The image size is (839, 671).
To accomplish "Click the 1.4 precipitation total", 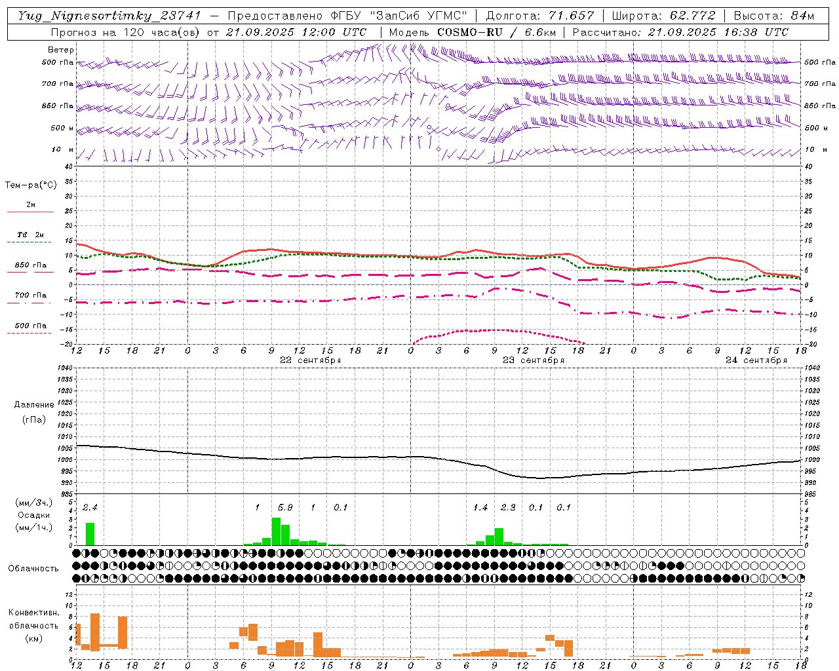I will point(480,508).
